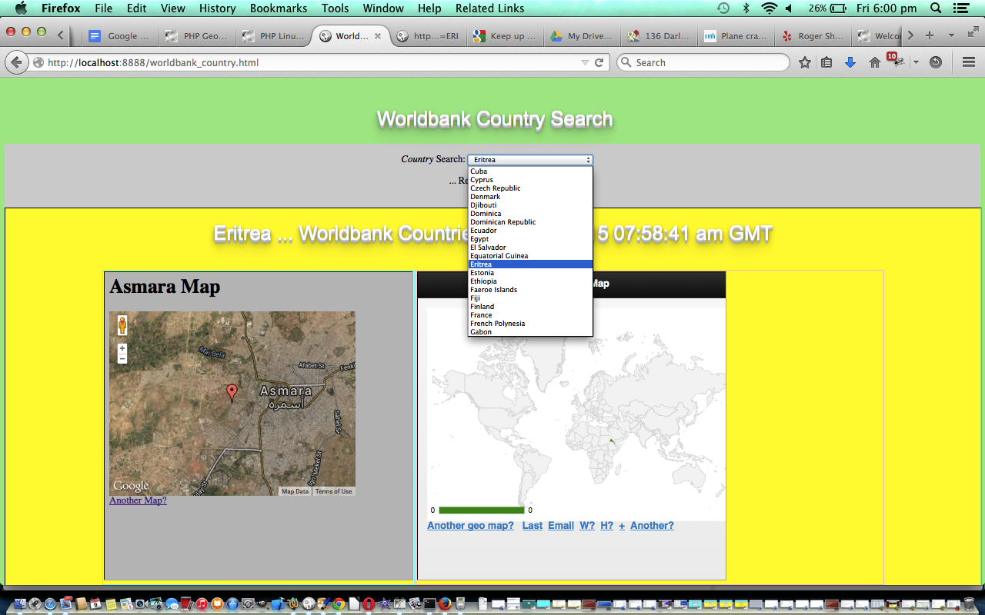
Task: Open the Firefox Downloads arrow icon
Action: (850, 61)
